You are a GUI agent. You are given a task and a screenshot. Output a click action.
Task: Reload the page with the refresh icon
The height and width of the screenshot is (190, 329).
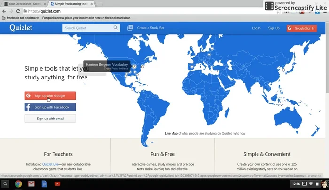pyautogui.click(x=18, y=11)
